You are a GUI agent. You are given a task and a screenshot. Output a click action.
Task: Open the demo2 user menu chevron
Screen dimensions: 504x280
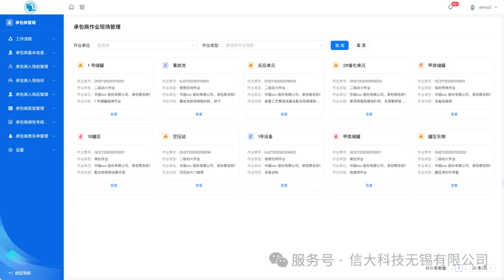[496, 7]
